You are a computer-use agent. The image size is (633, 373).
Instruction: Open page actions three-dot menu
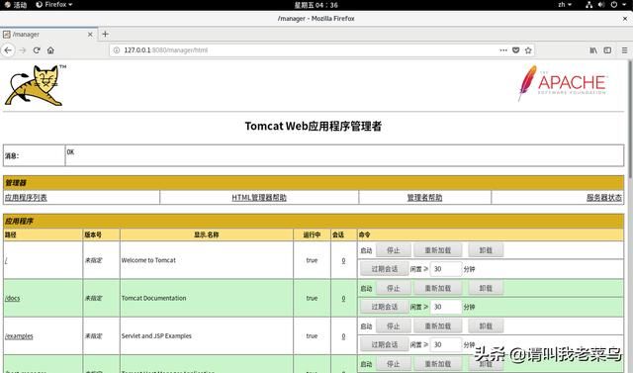pyautogui.click(x=503, y=50)
